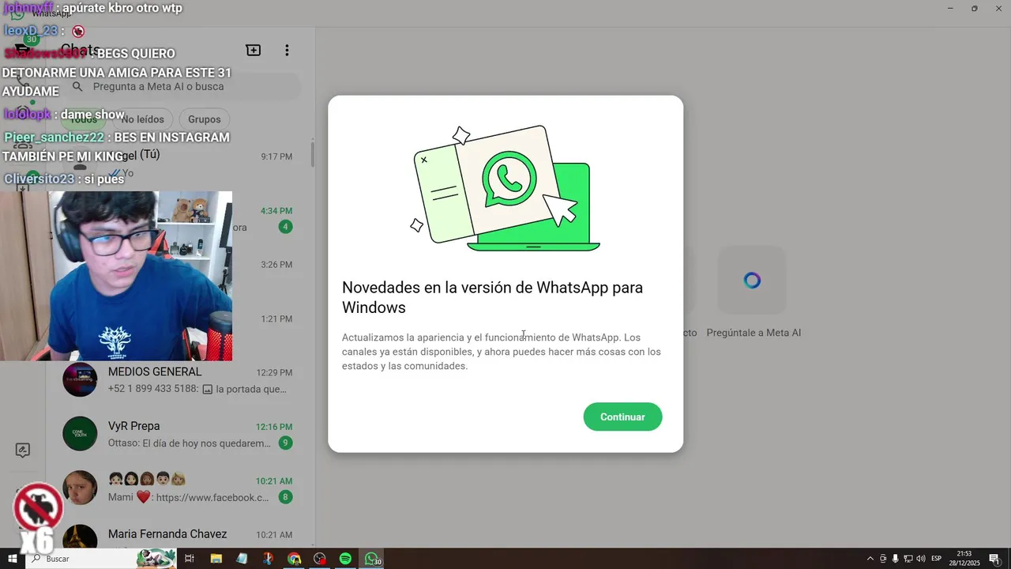Click the Meet Now tray icon

click(x=883, y=559)
